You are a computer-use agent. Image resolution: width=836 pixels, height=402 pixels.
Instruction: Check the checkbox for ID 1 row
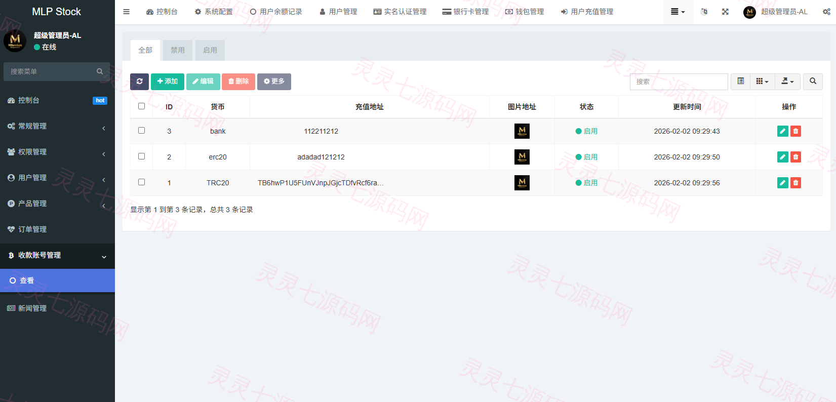(x=141, y=182)
